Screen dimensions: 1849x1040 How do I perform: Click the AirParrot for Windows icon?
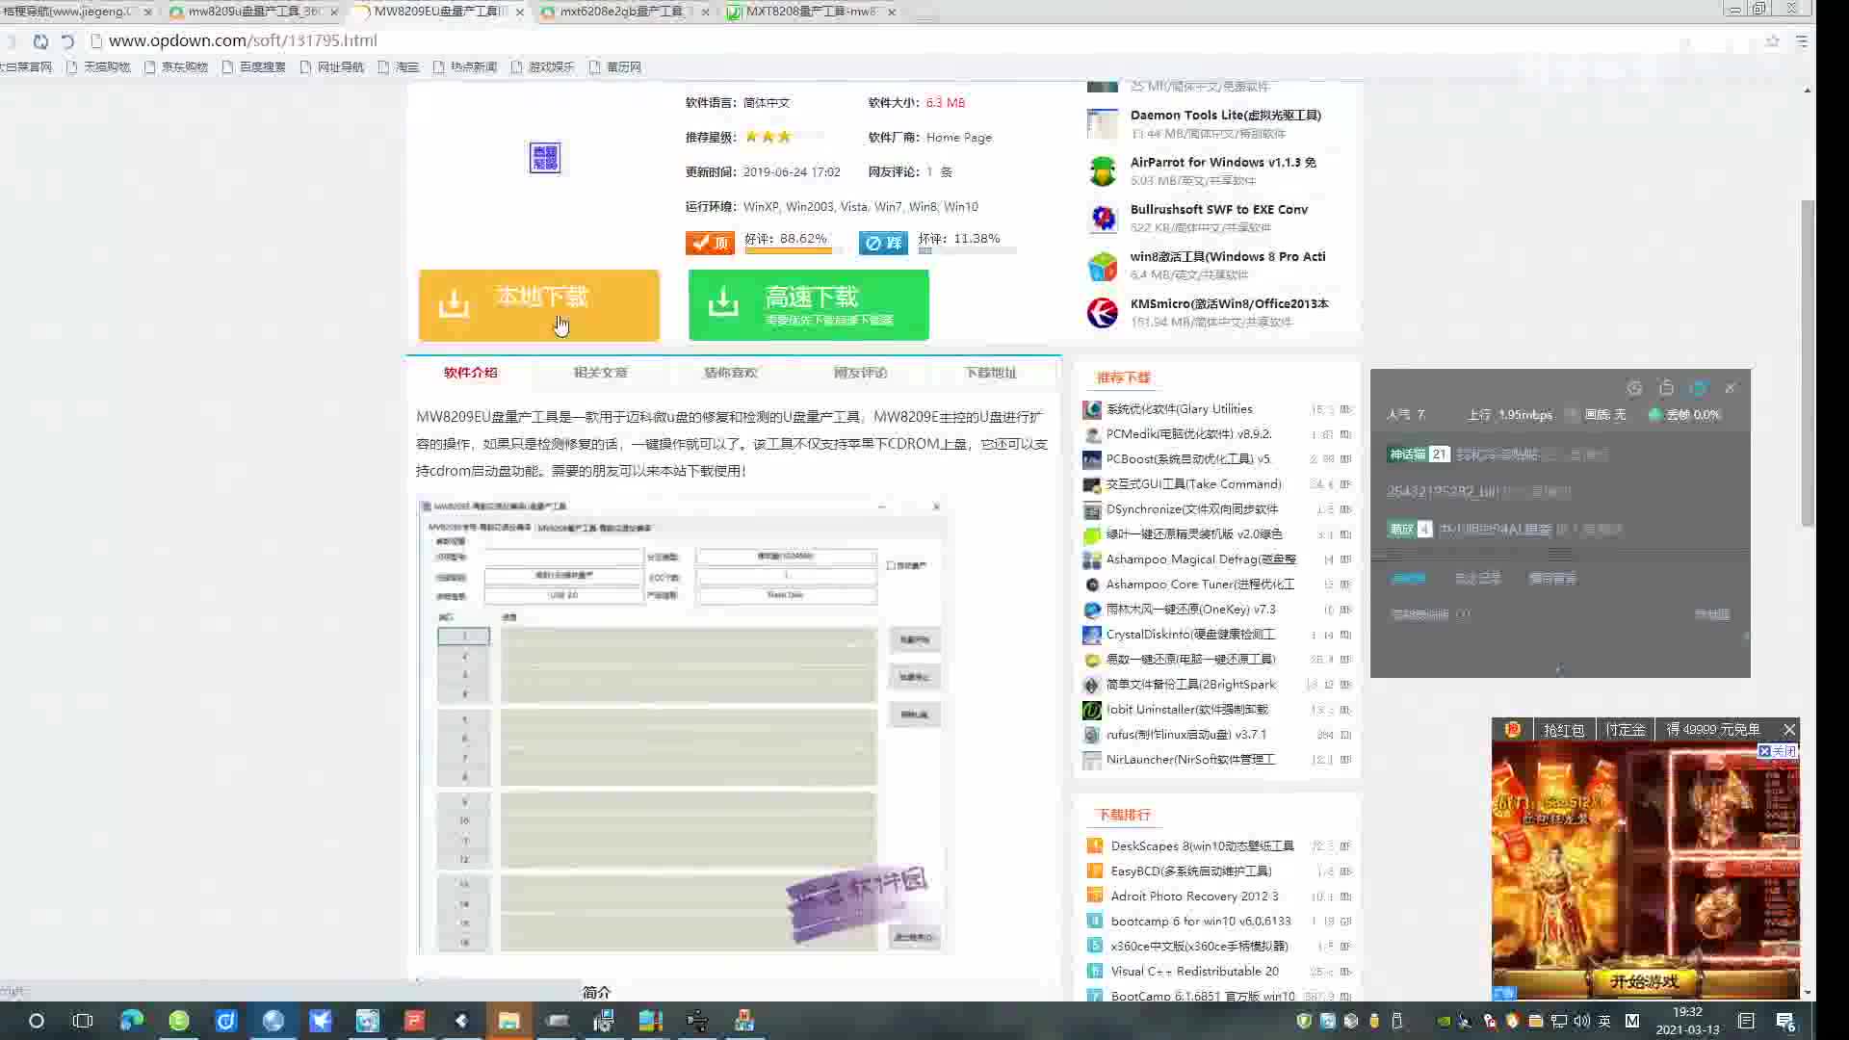(x=1103, y=171)
